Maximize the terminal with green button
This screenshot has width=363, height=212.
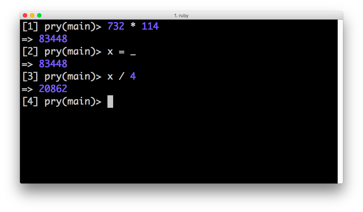point(39,15)
